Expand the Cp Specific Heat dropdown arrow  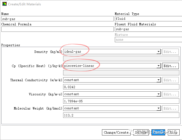pyautogui.click(x=158, y=66)
